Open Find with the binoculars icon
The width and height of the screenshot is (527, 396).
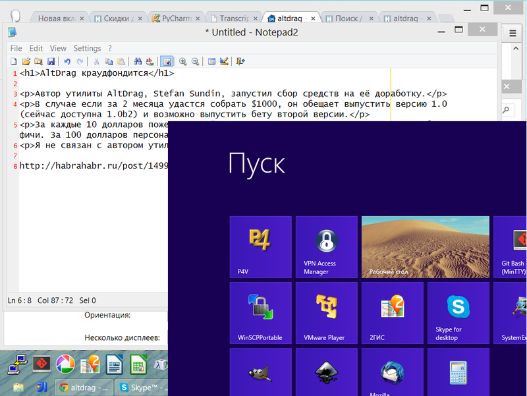pyautogui.click(x=138, y=61)
